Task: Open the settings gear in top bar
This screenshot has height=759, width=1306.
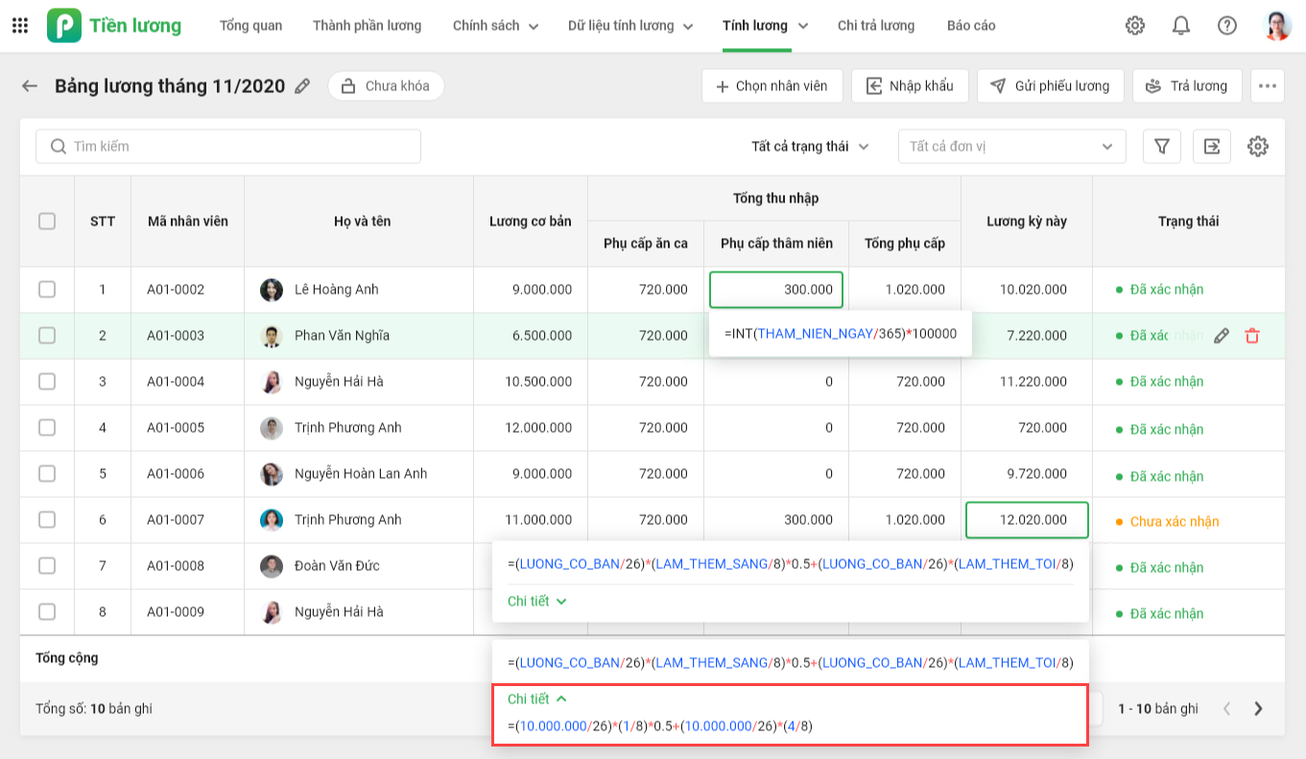Action: 1135,26
